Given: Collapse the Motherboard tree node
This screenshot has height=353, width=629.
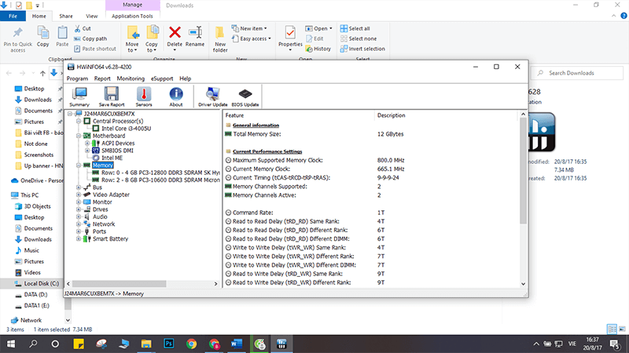Looking at the screenshot, I should coord(79,136).
